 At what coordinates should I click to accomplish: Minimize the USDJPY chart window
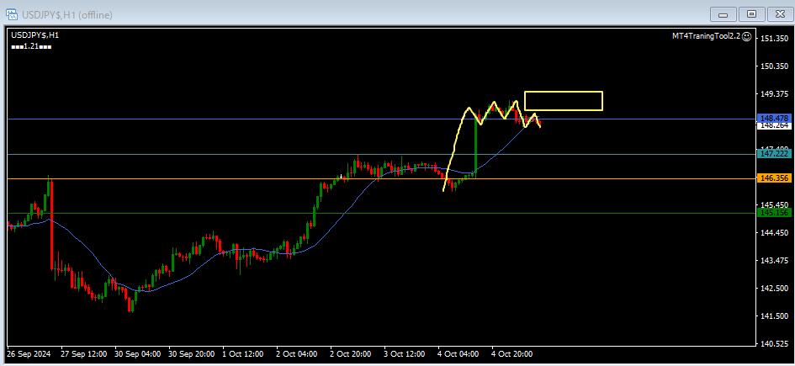pyautogui.click(x=723, y=13)
